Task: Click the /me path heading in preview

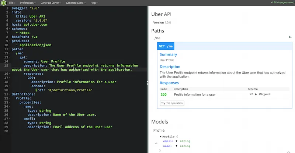Action: pos(157,38)
